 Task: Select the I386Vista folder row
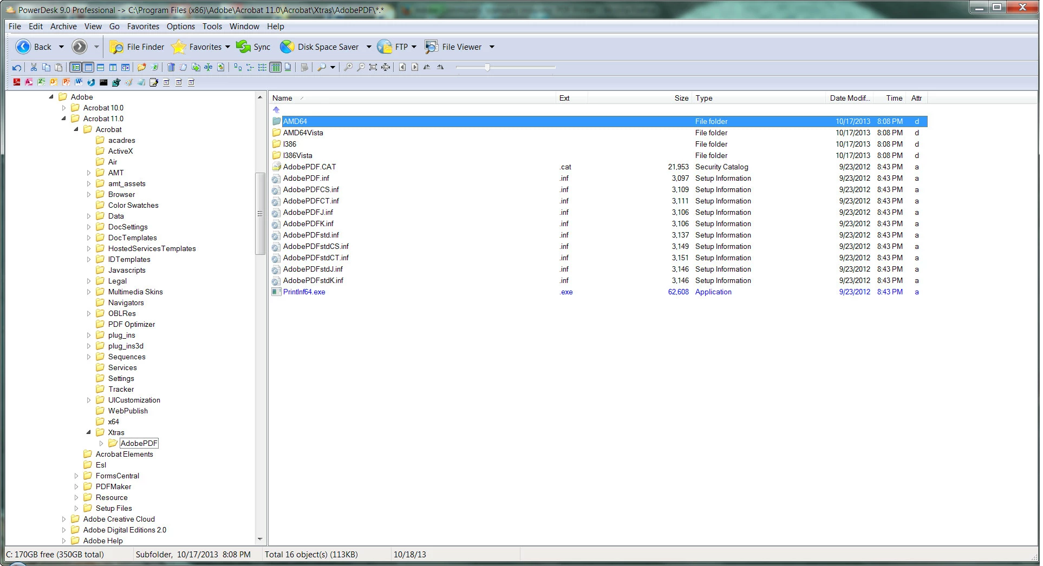tap(599, 155)
